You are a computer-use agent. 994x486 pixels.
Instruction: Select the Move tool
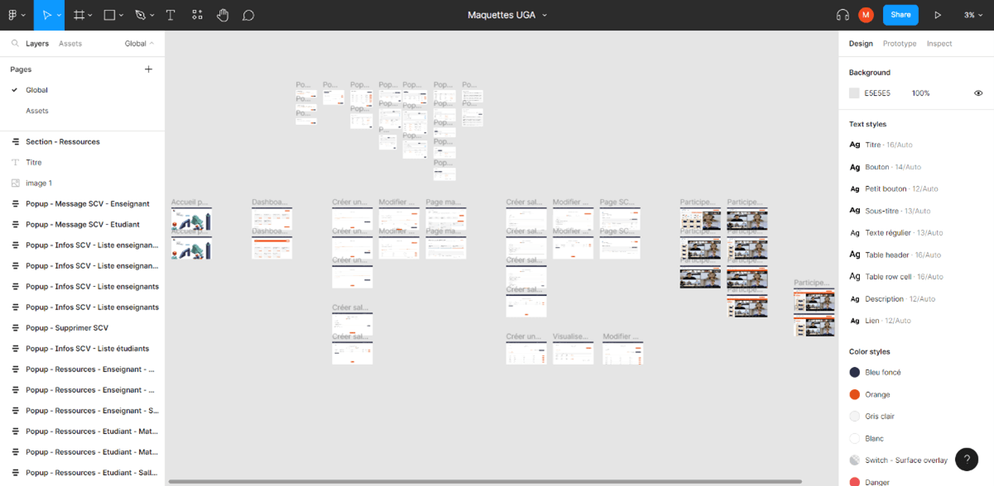(x=46, y=15)
